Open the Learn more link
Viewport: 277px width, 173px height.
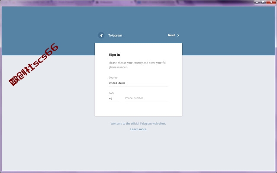pyautogui.click(x=138, y=129)
